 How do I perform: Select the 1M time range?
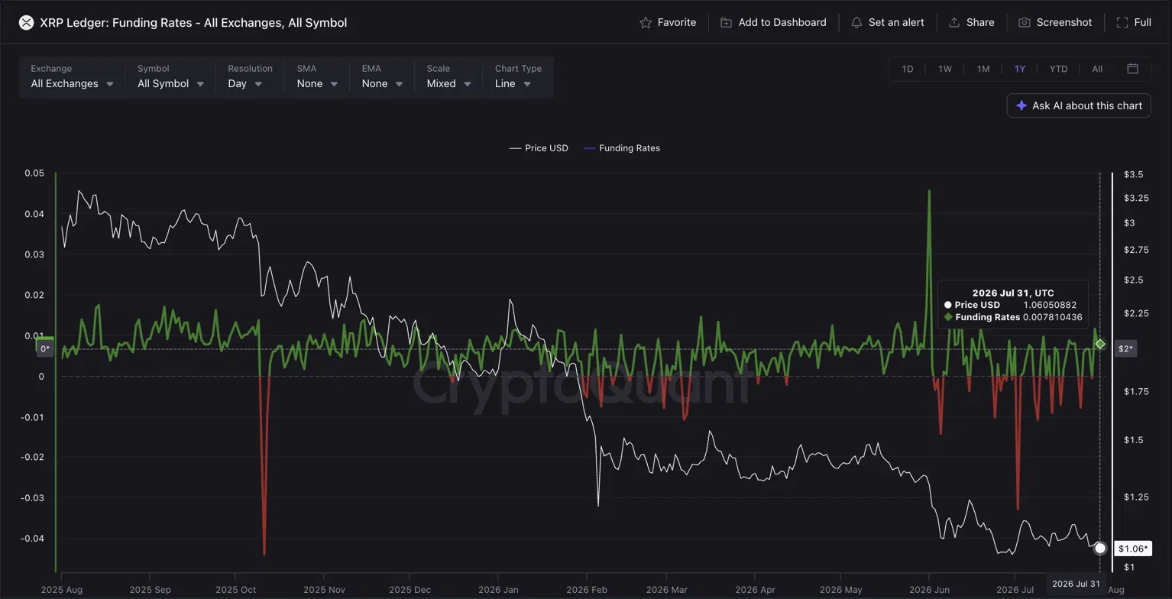(x=983, y=69)
